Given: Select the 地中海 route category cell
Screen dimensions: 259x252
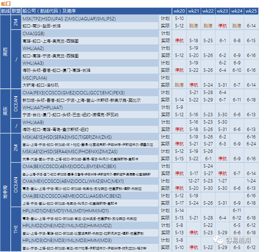Looking at the screenshot, I should coord(5,192).
